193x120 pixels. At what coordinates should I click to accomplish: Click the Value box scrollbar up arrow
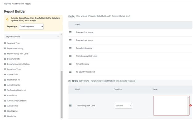188,97
